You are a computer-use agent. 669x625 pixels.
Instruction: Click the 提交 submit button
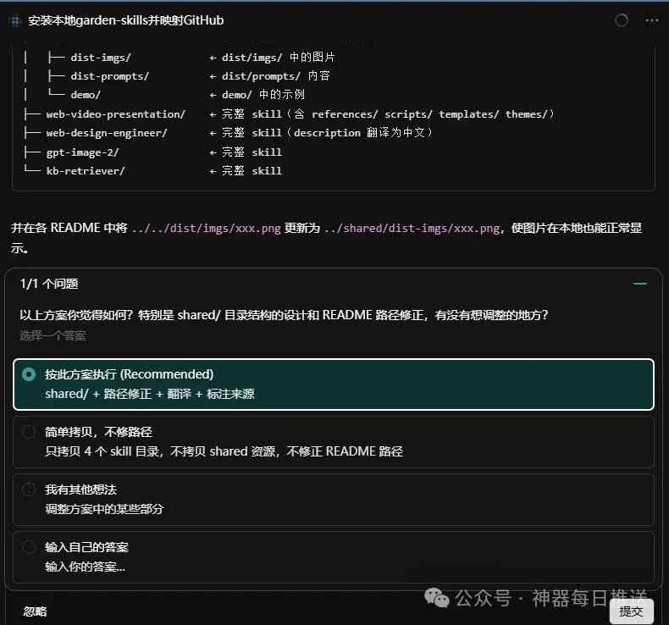[631, 611]
